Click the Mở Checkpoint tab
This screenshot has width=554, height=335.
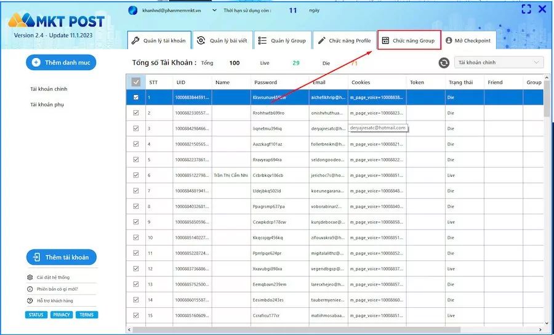click(x=468, y=41)
